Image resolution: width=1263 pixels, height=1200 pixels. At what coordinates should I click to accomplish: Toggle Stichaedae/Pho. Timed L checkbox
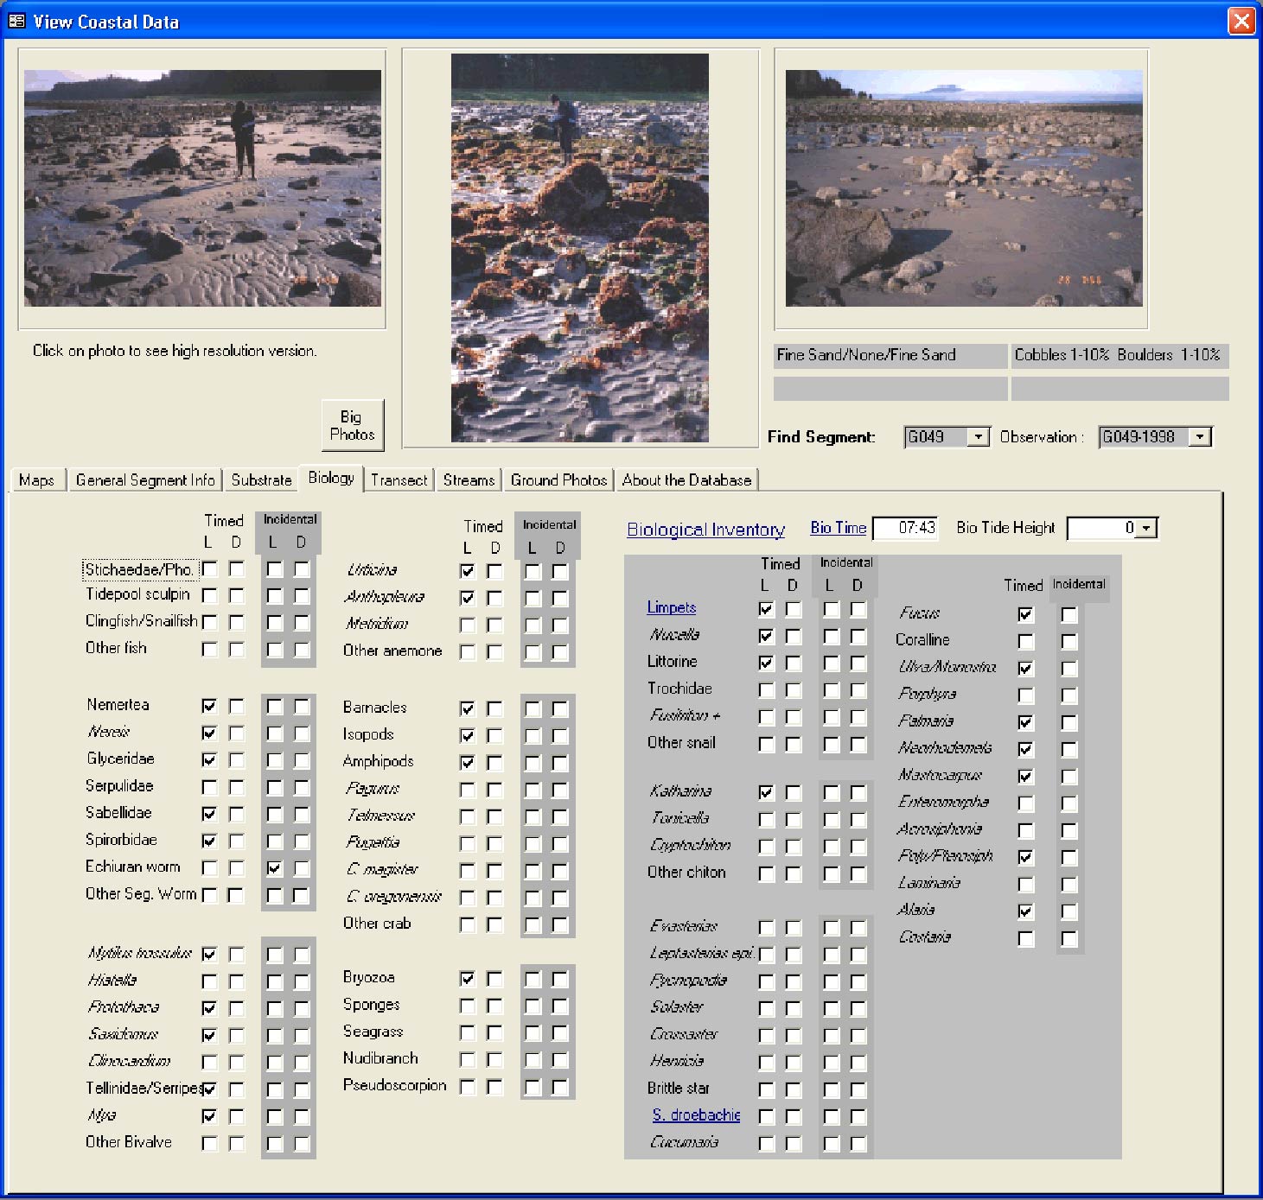209,569
